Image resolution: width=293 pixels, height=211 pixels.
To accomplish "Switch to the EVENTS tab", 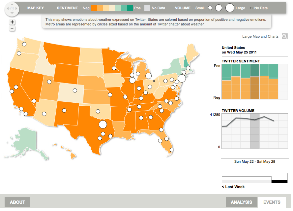I will tap(272, 202).
